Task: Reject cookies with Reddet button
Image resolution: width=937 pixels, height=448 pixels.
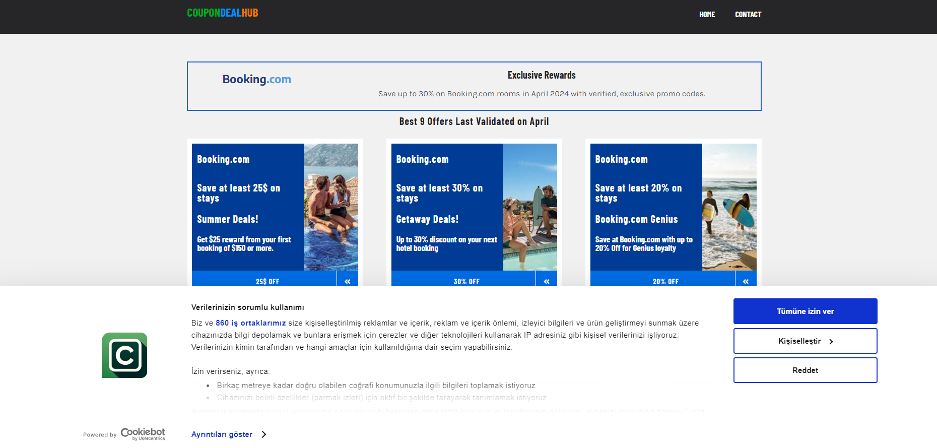Action: tap(805, 370)
